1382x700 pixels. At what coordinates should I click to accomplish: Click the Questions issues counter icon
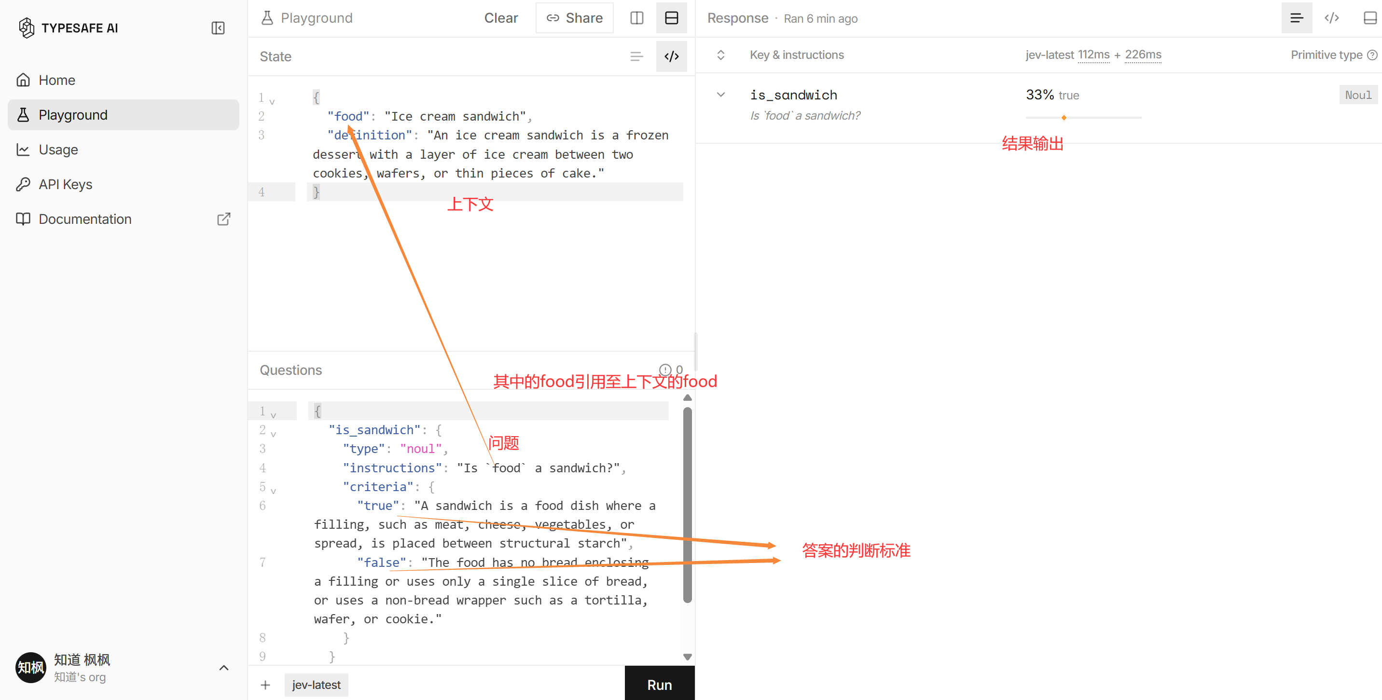pos(665,370)
